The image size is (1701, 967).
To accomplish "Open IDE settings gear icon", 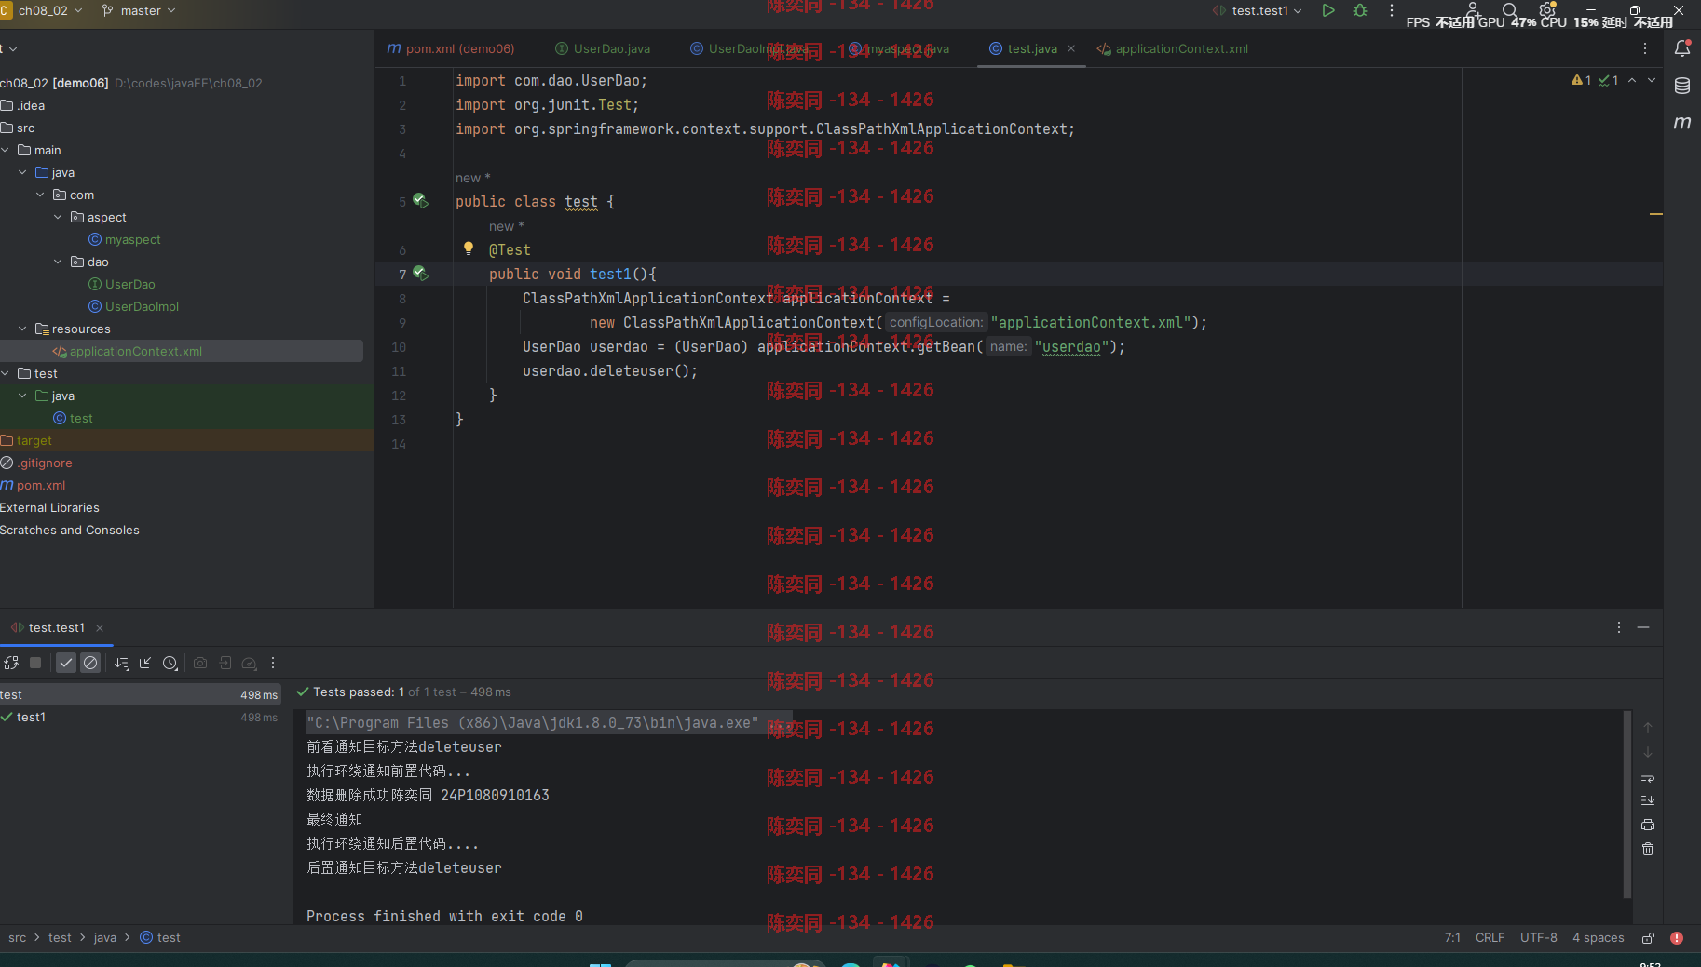I will point(1547,10).
